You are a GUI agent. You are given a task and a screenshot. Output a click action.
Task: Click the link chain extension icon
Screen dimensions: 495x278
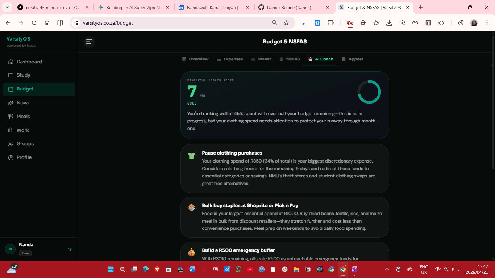coord(415,23)
